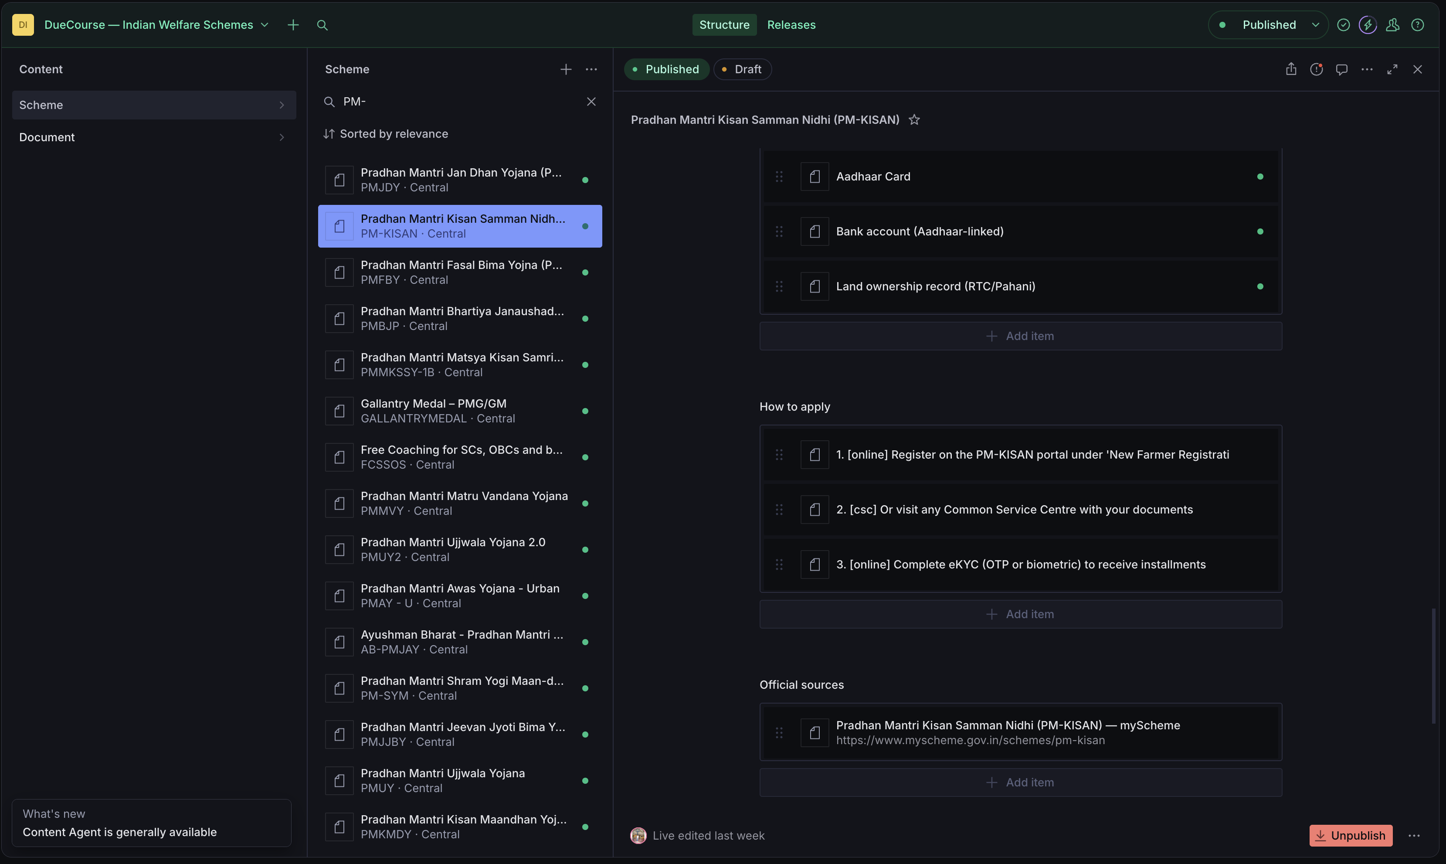Switch to the Published version chip
This screenshot has height=864, width=1446.
click(666, 69)
